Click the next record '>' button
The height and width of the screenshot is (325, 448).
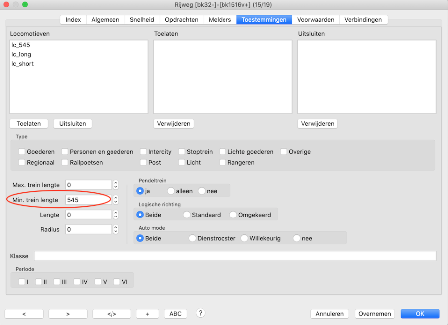tap(68, 314)
